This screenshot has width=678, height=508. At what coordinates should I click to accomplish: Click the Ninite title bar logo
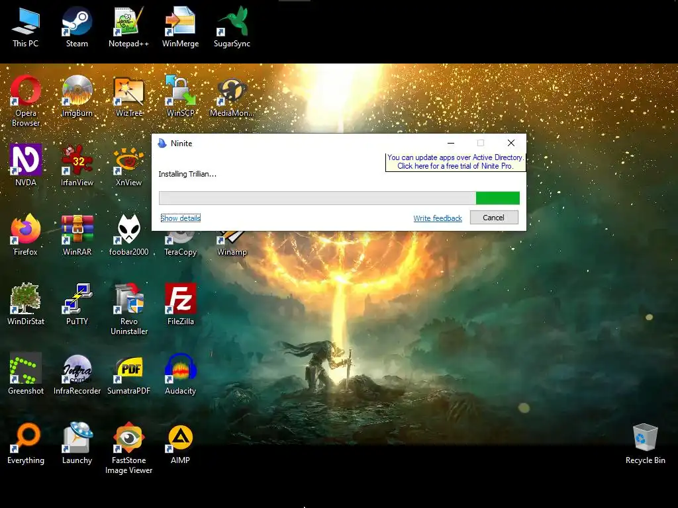coord(162,143)
